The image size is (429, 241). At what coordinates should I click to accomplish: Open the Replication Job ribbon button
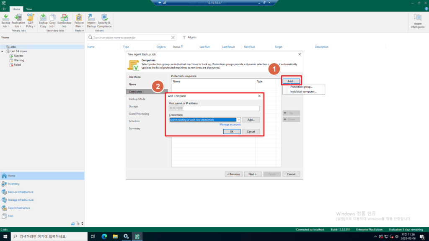[18, 21]
